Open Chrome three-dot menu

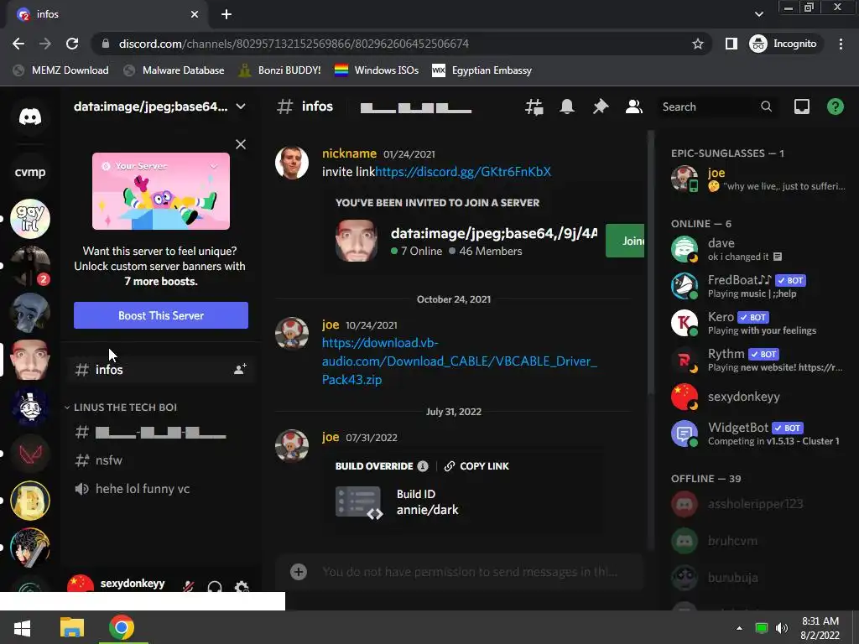click(x=841, y=44)
